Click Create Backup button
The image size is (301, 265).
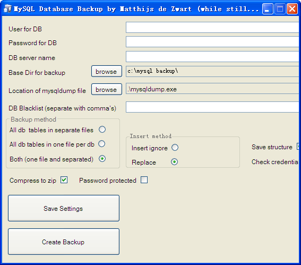(x=64, y=242)
